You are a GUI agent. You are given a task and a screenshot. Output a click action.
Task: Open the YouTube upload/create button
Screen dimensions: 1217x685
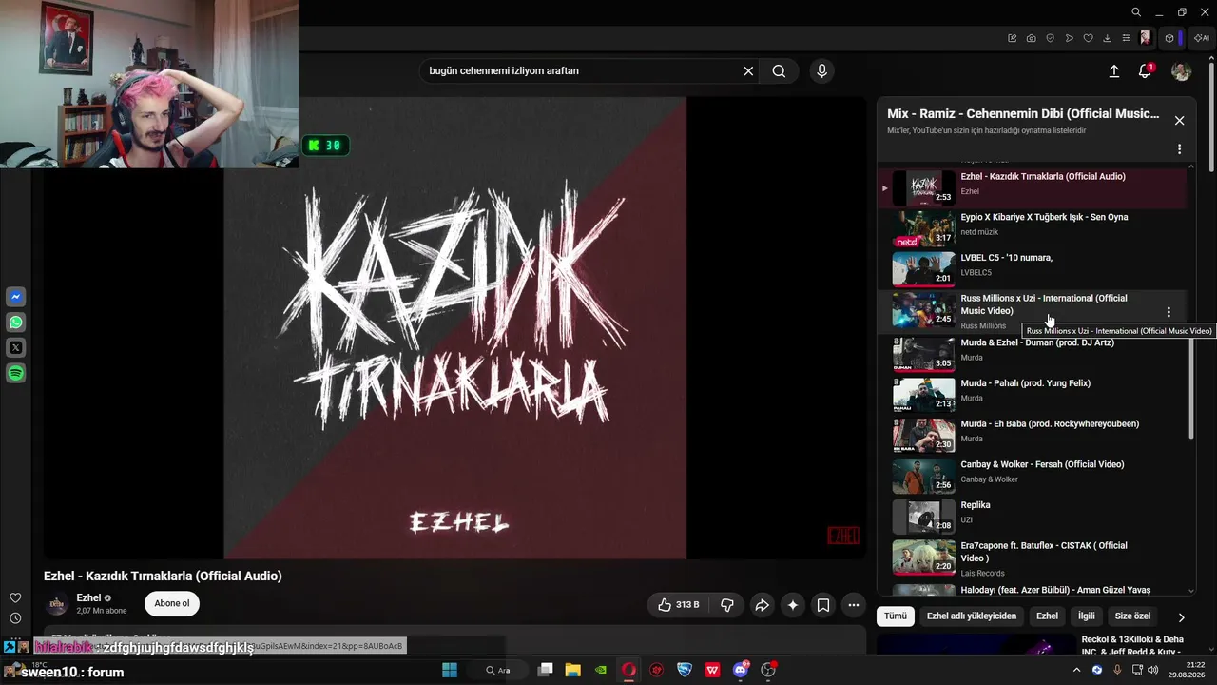(x=1114, y=71)
